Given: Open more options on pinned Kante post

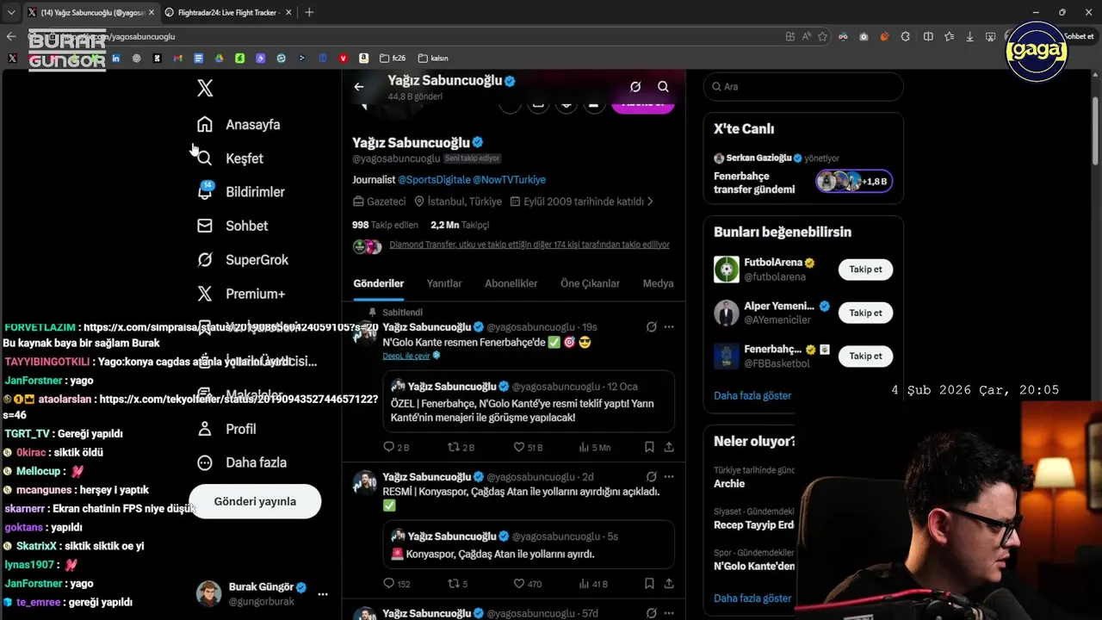Looking at the screenshot, I should tap(669, 327).
